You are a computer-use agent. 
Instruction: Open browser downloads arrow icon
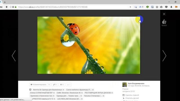point(171,7)
